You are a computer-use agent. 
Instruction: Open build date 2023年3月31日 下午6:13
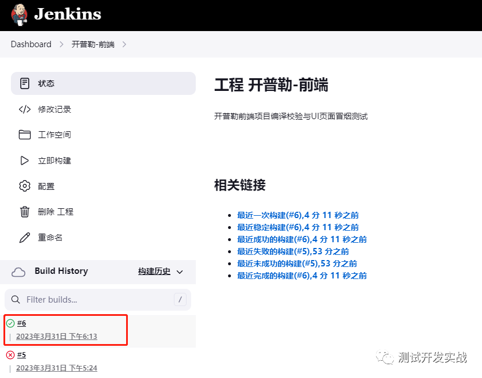[56, 337]
